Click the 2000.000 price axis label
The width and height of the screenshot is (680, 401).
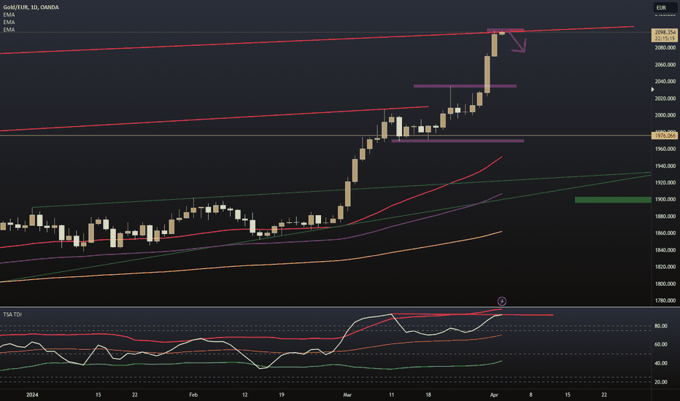665,115
